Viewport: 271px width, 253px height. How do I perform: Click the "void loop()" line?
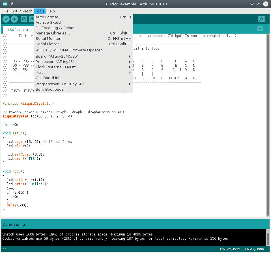14,171
